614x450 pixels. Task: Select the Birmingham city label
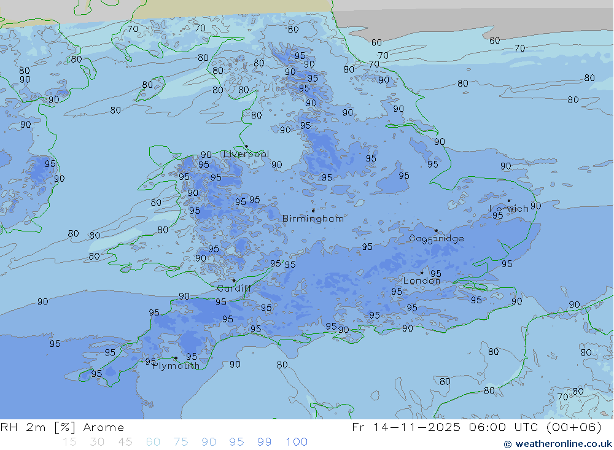click(313, 219)
